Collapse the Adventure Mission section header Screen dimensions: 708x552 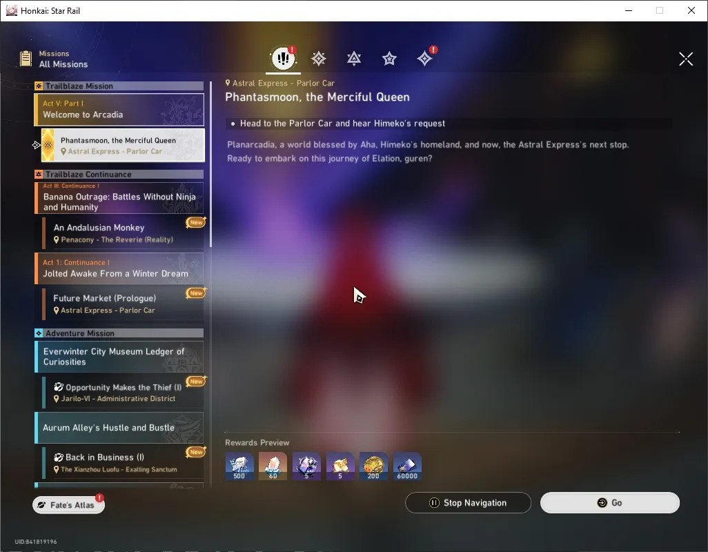point(119,333)
